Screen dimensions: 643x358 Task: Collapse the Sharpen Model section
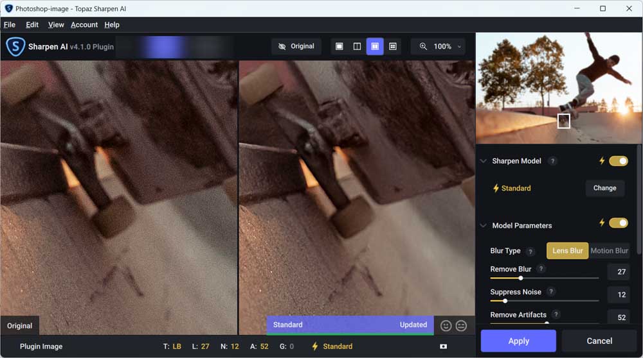pyautogui.click(x=483, y=161)
